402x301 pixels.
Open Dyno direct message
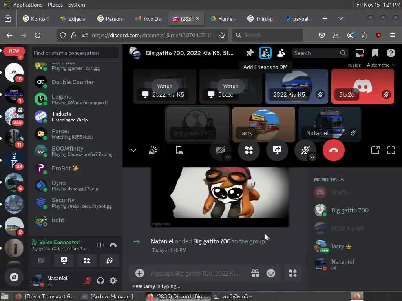click(76, 185)
